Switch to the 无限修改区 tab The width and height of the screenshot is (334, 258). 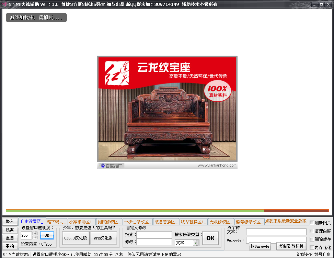221,222
